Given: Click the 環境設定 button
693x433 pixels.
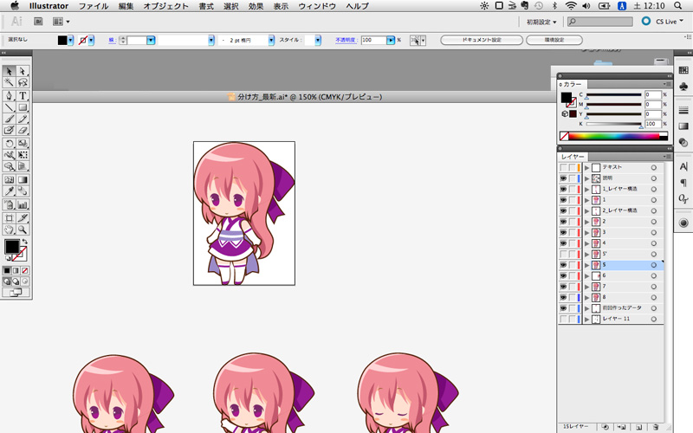Looking at the screenshot, I should [554, 40].
